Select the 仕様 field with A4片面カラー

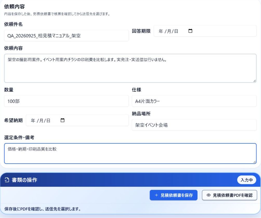[194, 101]
